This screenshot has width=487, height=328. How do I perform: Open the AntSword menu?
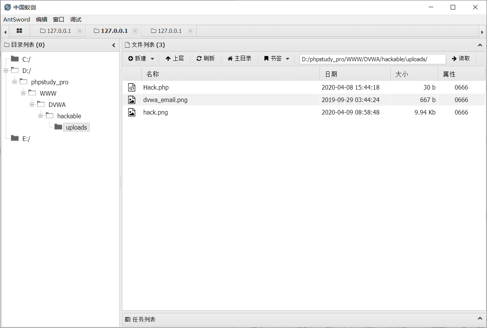17,20
